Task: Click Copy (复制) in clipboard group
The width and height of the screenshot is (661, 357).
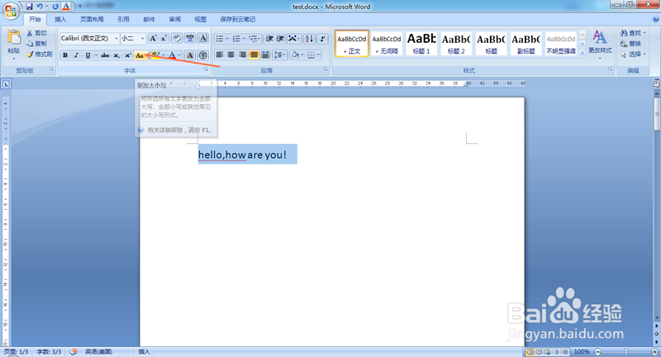Action: click(x=36, y=44)
